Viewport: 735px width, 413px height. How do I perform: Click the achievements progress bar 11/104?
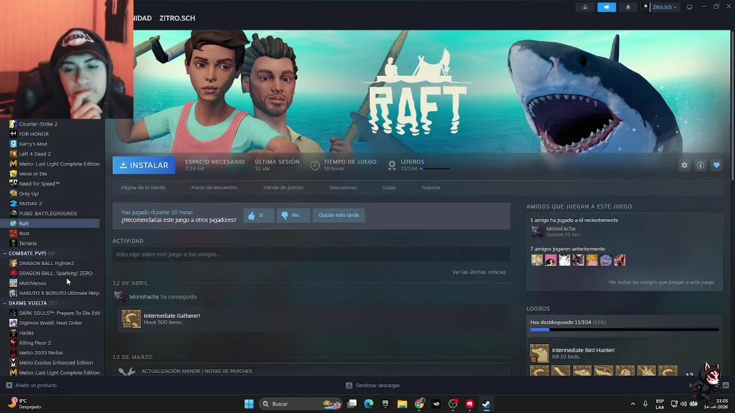point(624,330)
